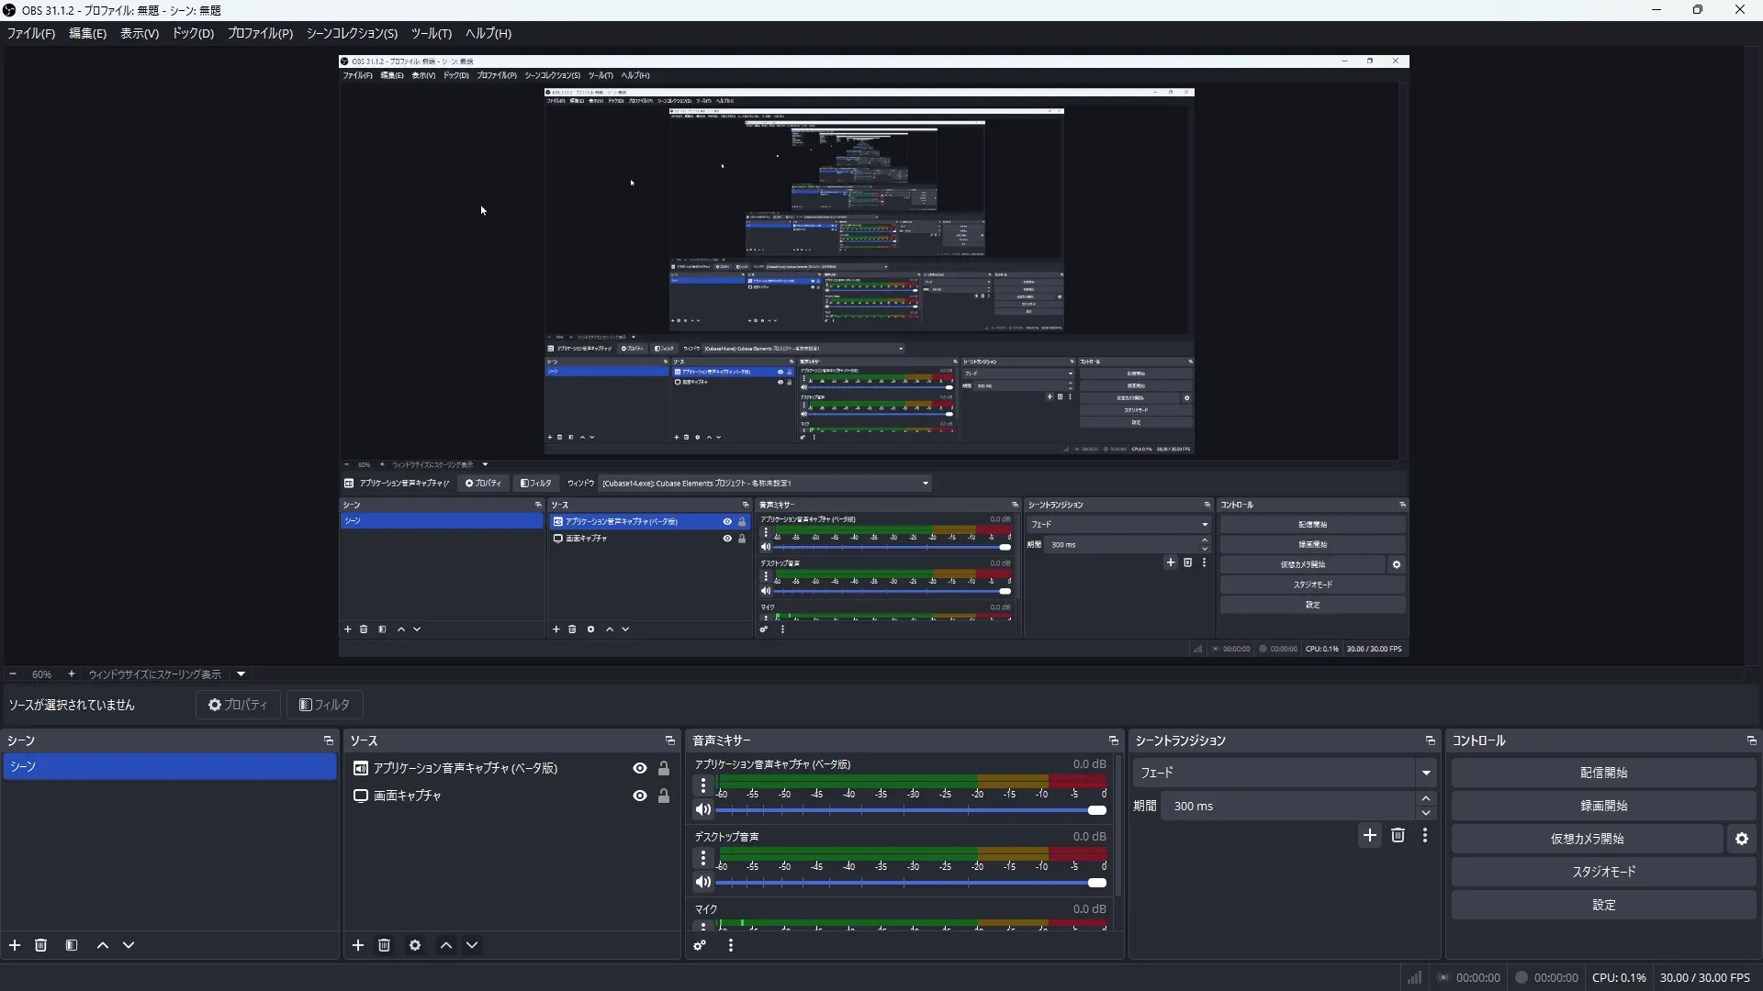Click the add source plus icon
The width and height of the screenshot is (1763, 991).
[358, 945]
